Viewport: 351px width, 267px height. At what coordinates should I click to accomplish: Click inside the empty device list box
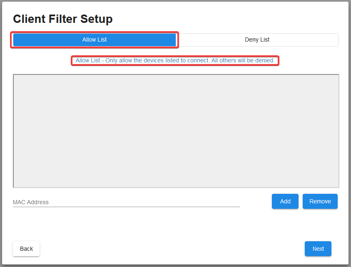(x=176, y=131)
